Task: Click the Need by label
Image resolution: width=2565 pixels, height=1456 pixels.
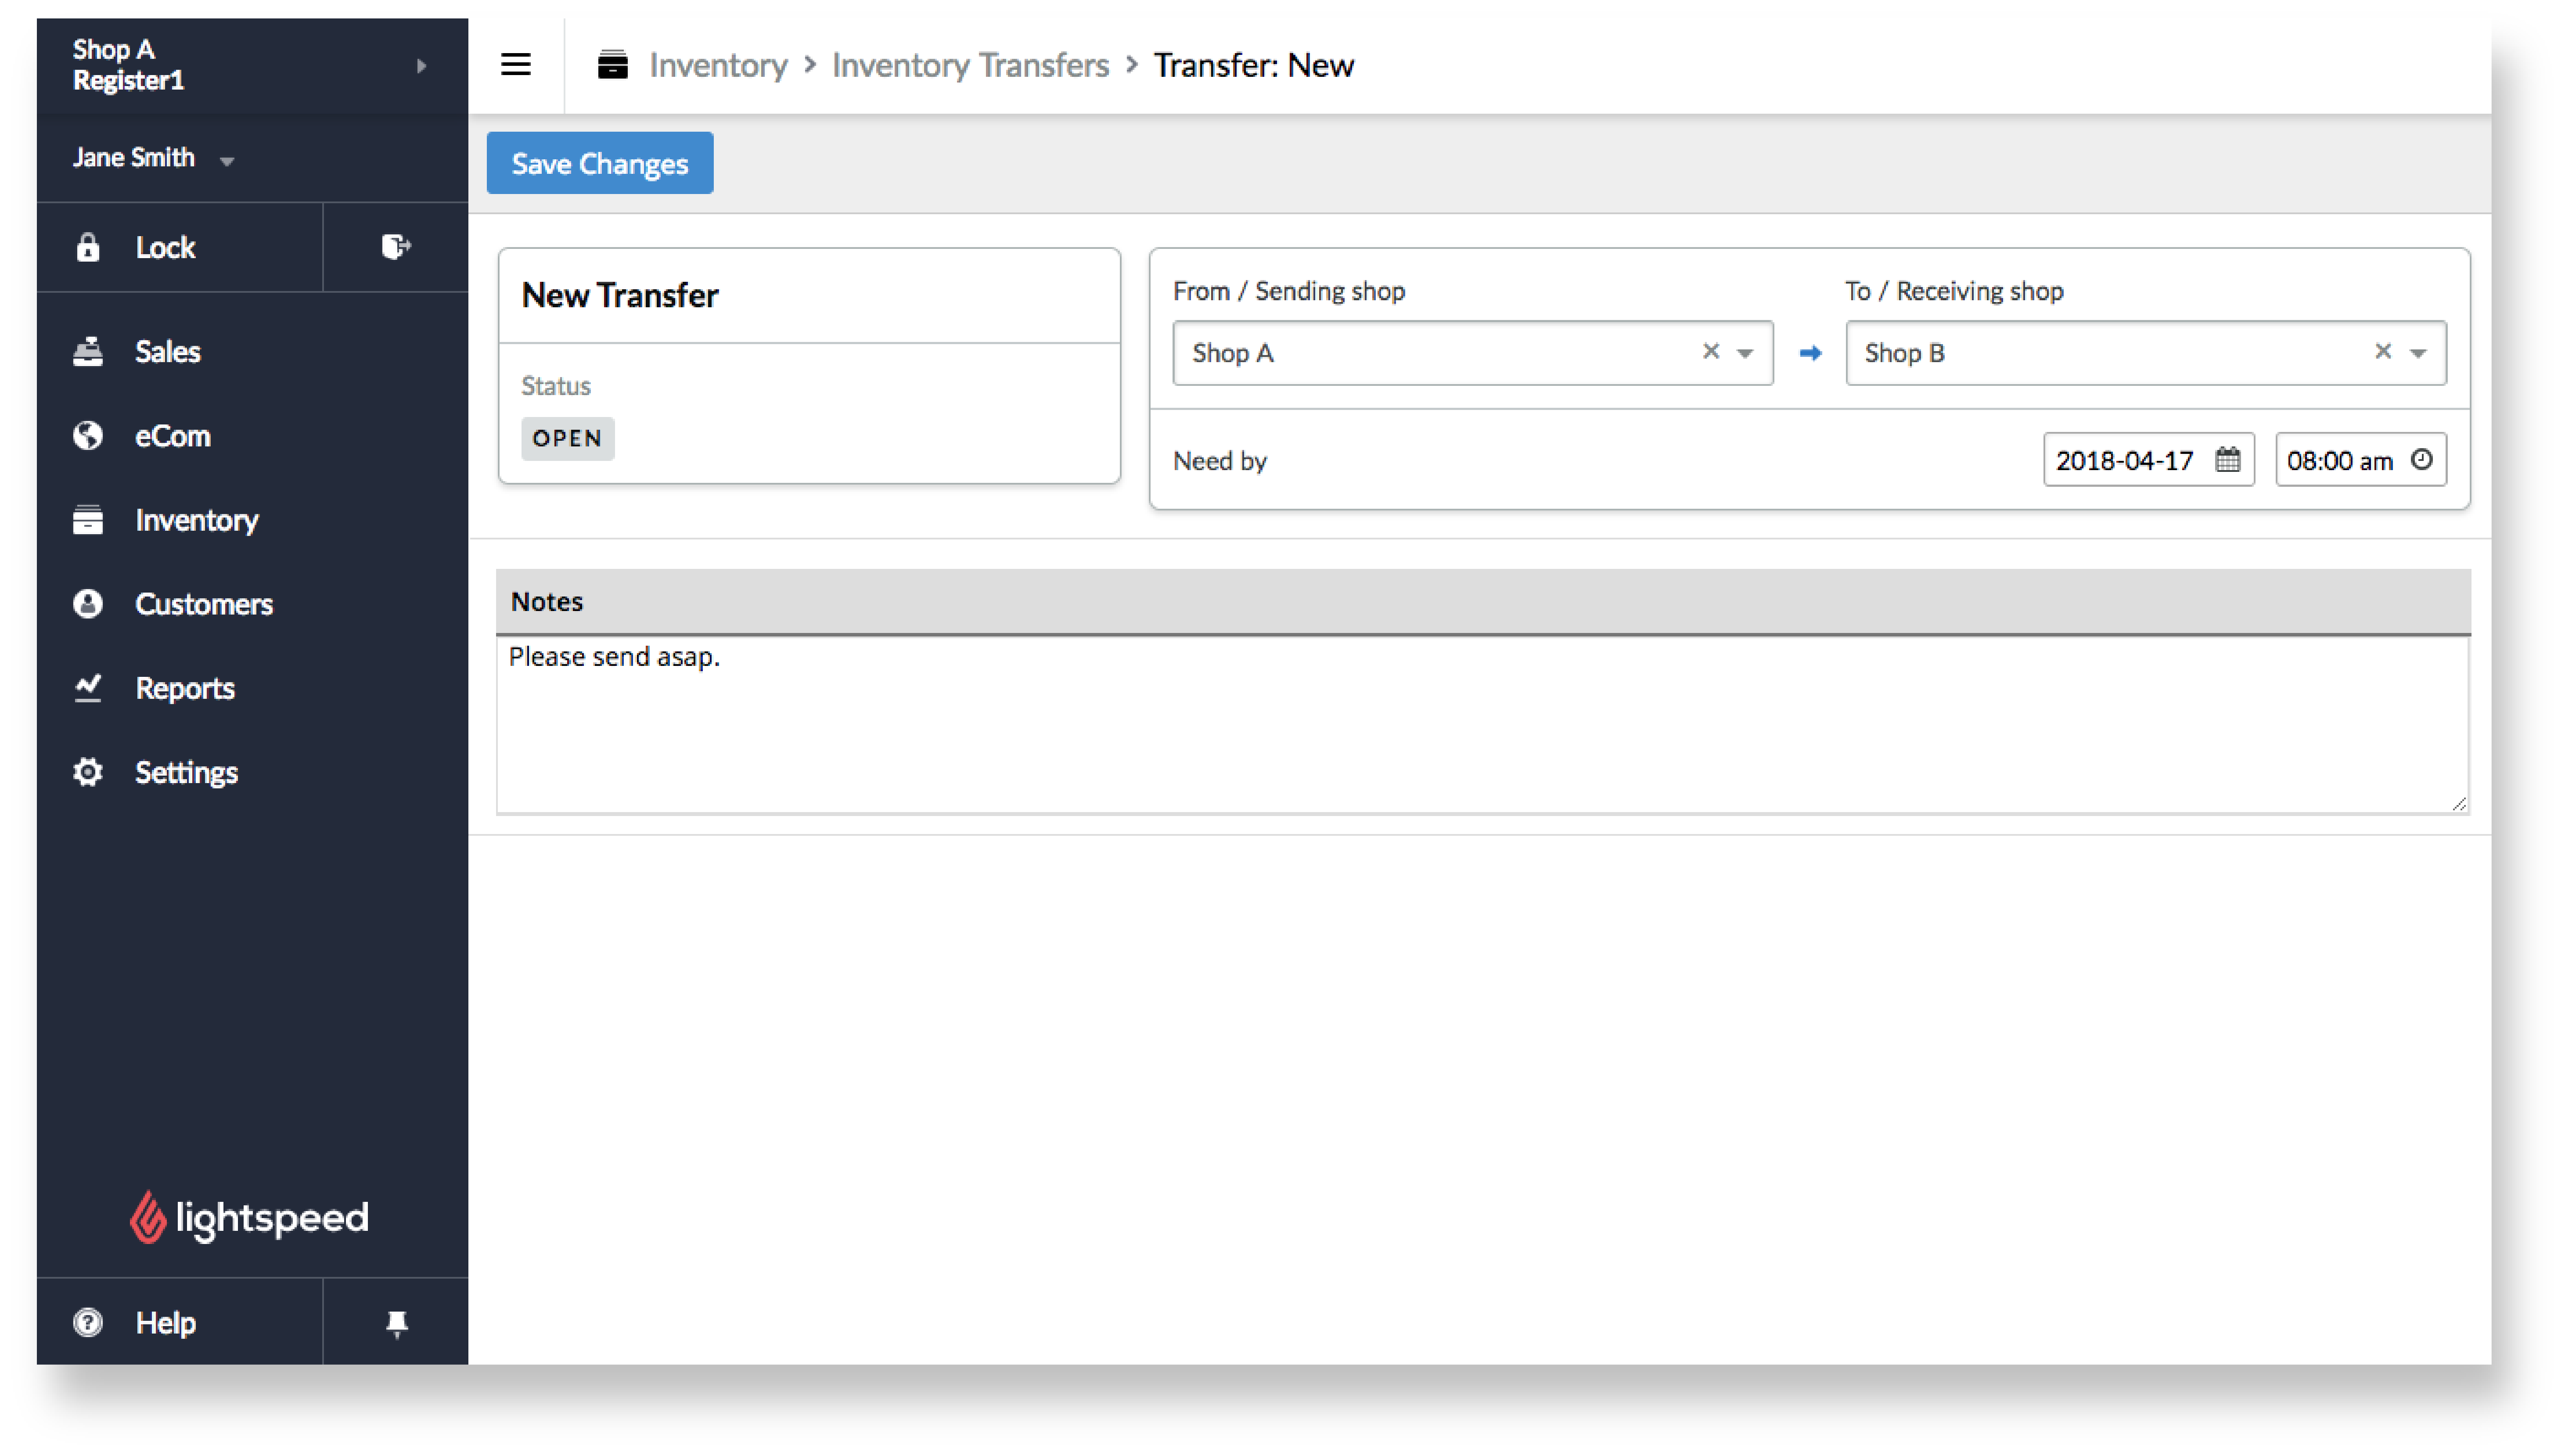Action: point(1219,461)
